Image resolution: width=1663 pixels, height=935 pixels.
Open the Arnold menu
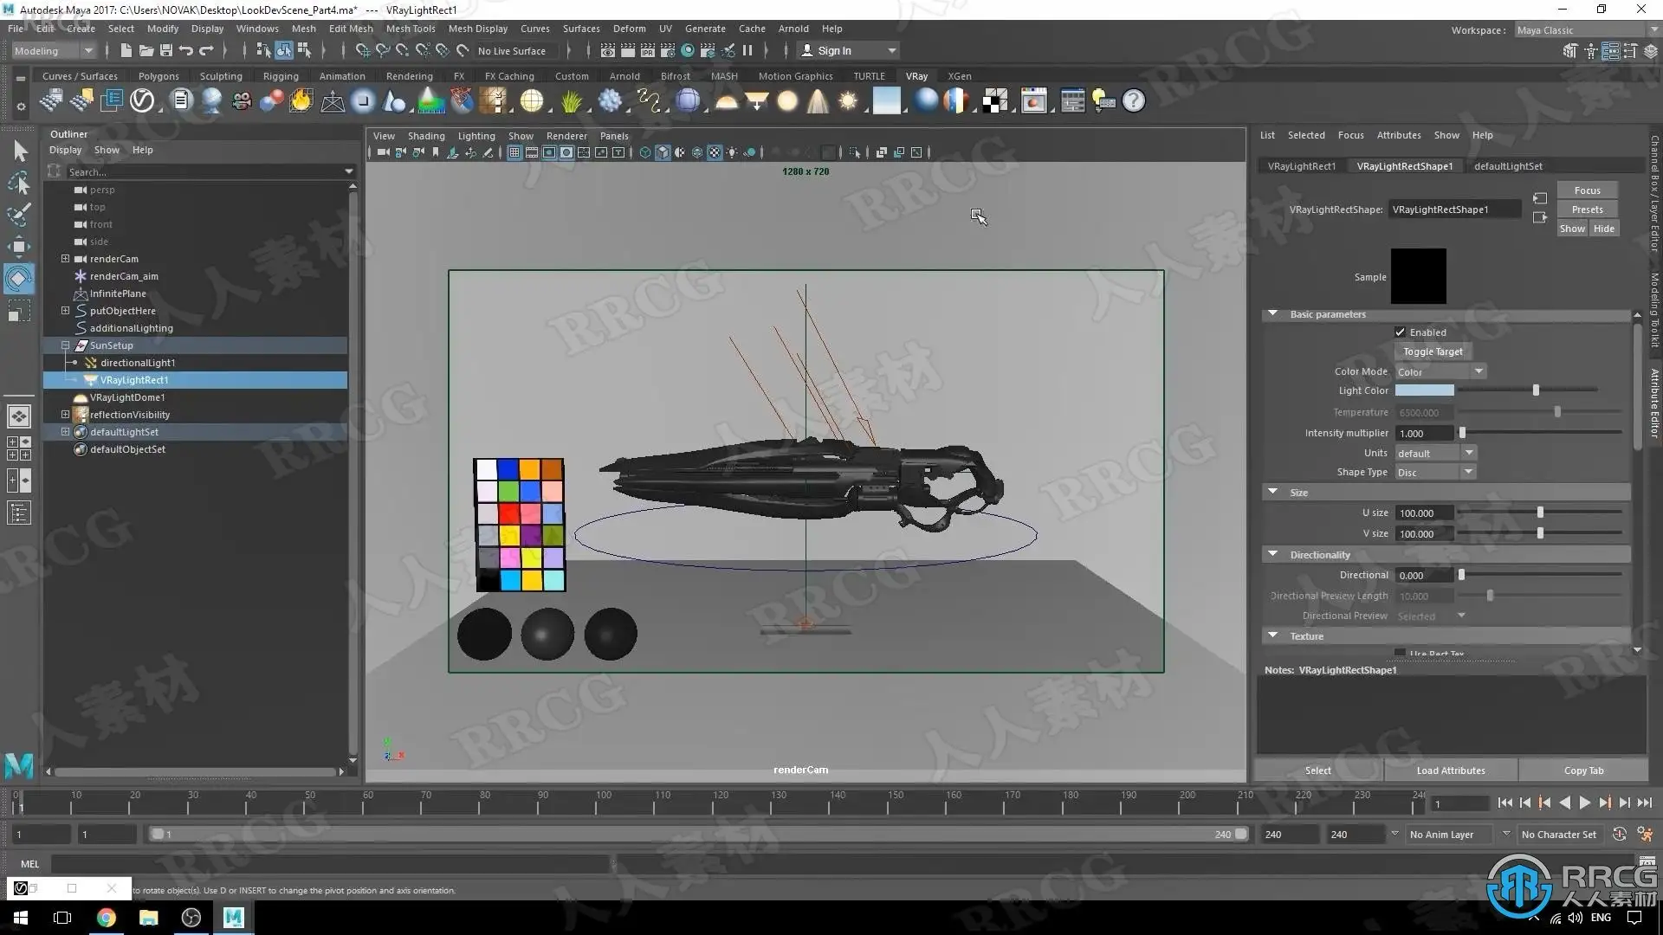point(793,29)
